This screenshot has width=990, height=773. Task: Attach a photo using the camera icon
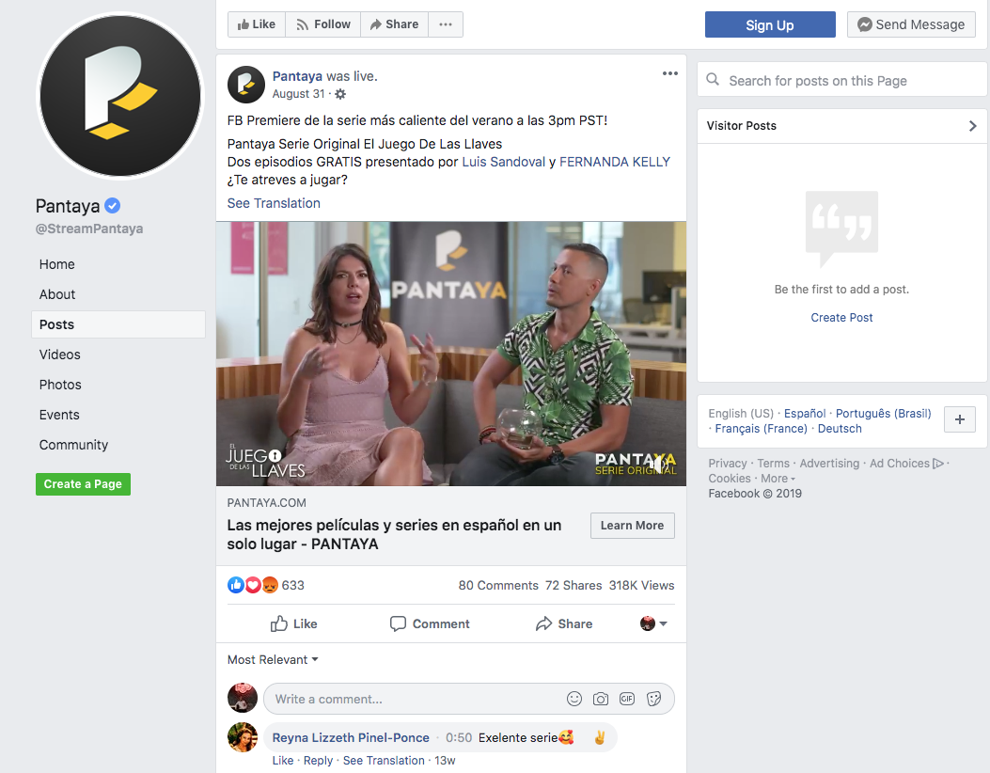pyautogui.click(x=601, y=699)
